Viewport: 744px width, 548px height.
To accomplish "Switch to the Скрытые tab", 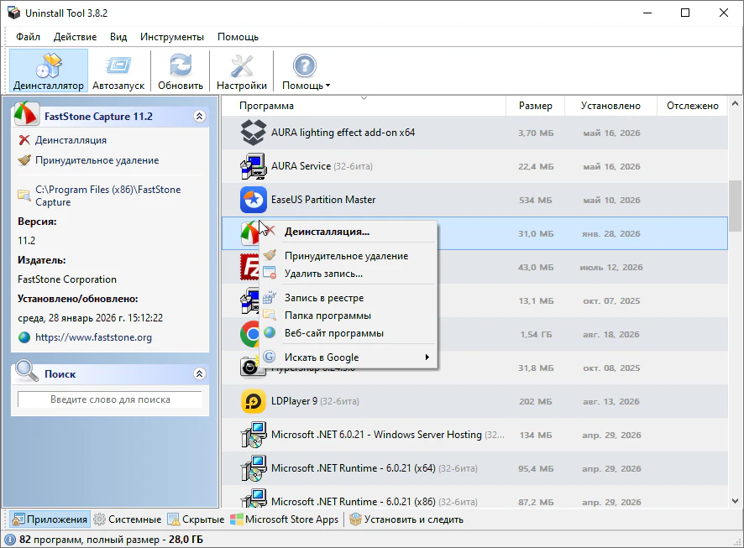I will point(196,519).
